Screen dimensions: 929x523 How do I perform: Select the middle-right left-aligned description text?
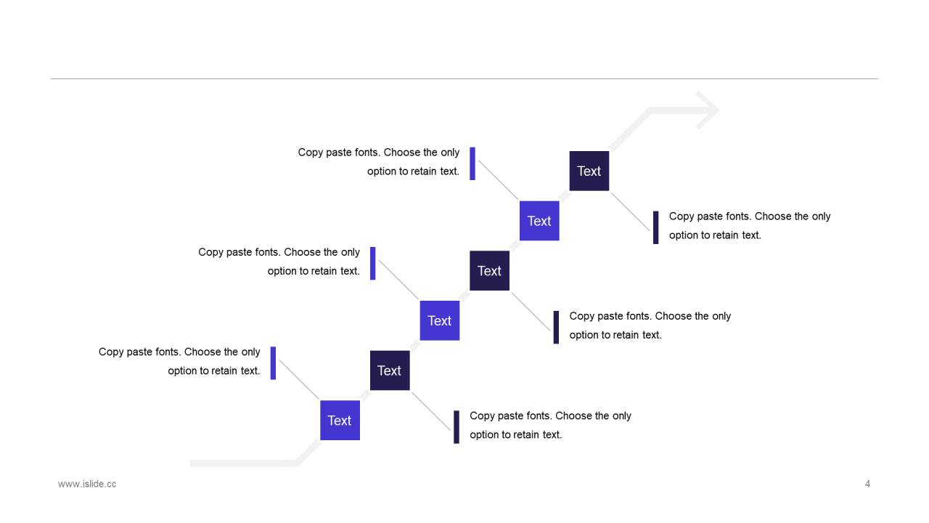(x=650, y=325)
